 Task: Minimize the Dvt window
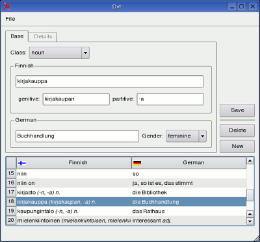pos(232,6)
